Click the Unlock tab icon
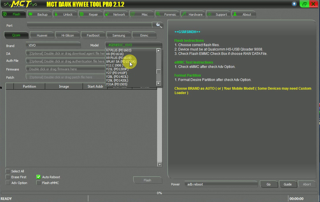 (x=56, y=14)
